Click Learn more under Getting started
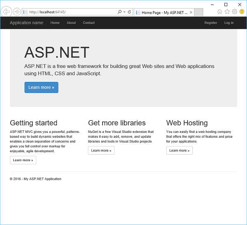 [23, 160]
